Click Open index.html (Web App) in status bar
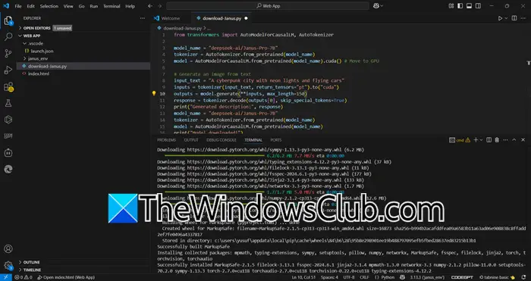This screenshot has height=281, width=531. (66, 277)
